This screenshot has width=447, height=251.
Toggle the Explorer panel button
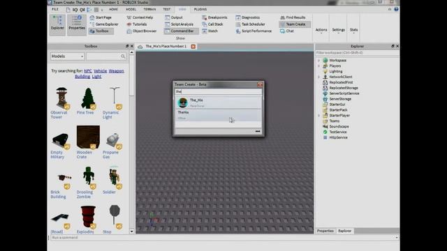click(x=57, y=24)
